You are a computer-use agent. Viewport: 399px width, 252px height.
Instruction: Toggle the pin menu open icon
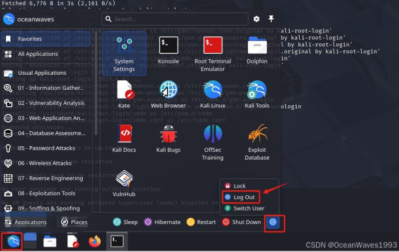tap(271, 19)
